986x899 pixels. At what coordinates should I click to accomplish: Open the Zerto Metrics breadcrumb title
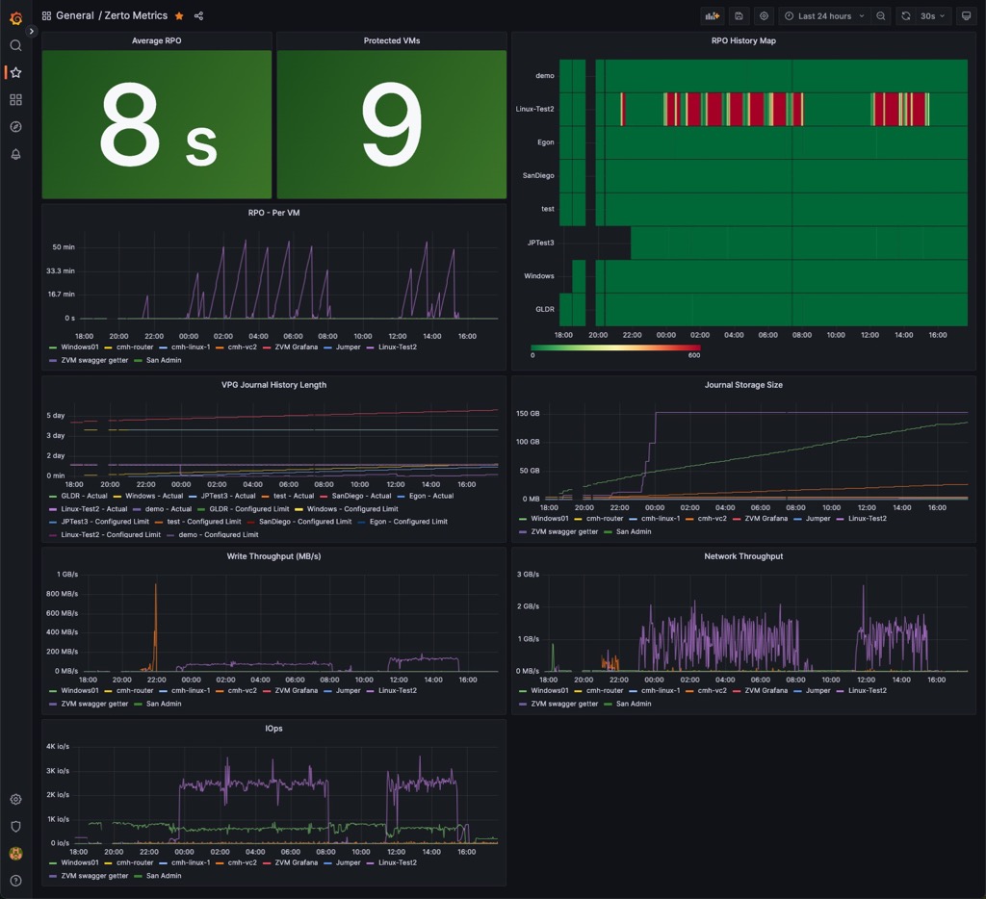click(136, 15)
